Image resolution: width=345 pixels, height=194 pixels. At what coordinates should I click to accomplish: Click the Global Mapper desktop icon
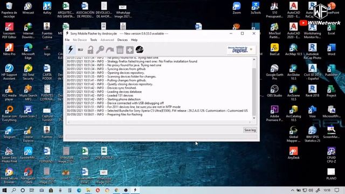tap(293, 134)
